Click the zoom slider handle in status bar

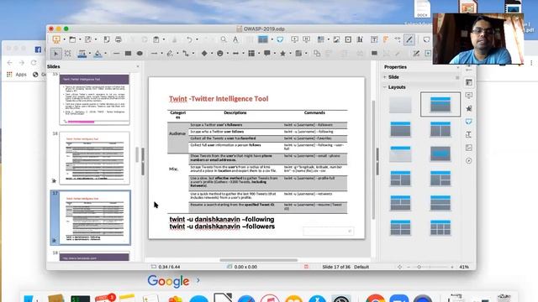[x=419, y=267]
